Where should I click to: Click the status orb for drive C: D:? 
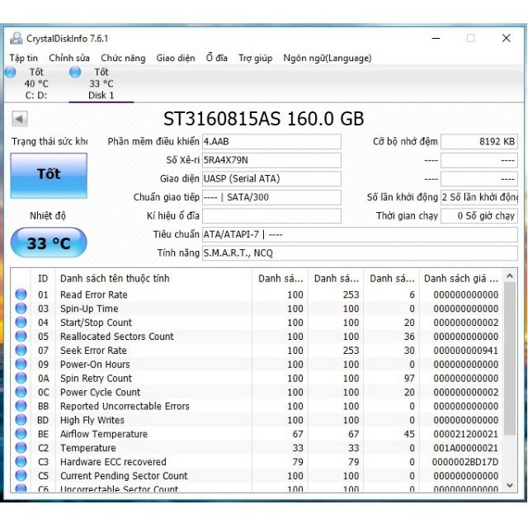11,72
